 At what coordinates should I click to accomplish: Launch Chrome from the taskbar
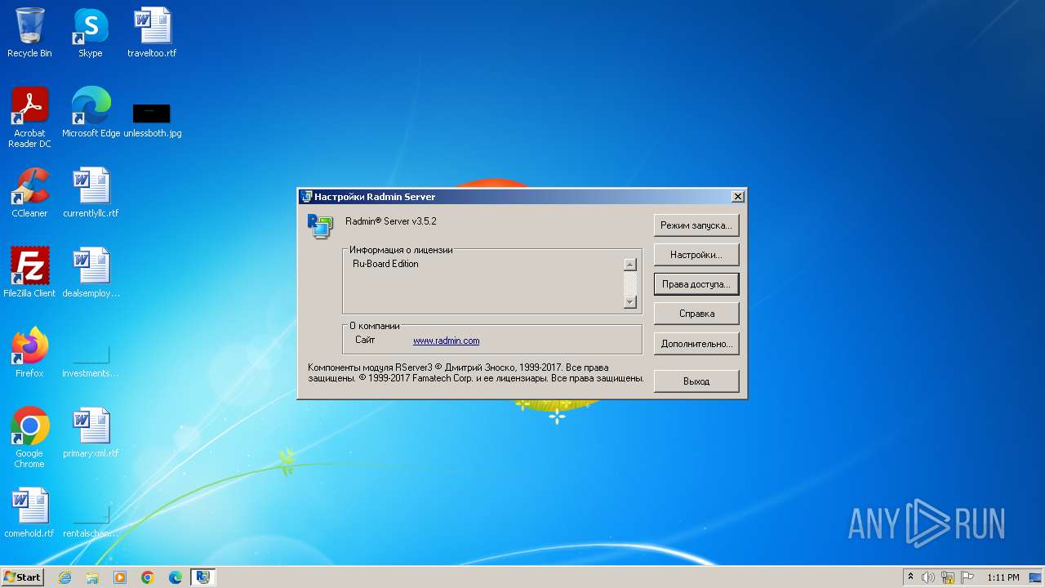148,577
